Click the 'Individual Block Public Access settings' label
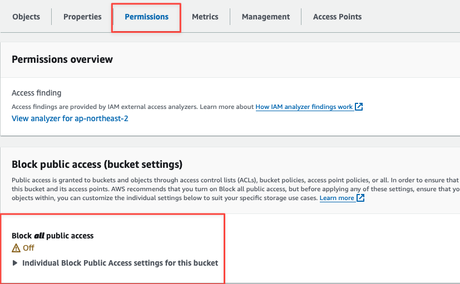 [120, 263]
